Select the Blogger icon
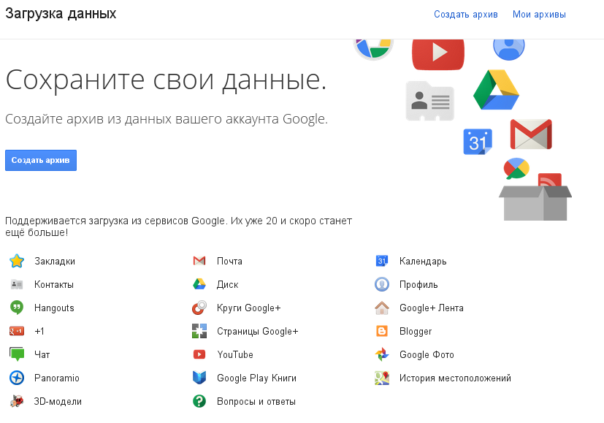Image resolution: width=604 pixels, height=423 pixels. (381, 331)
